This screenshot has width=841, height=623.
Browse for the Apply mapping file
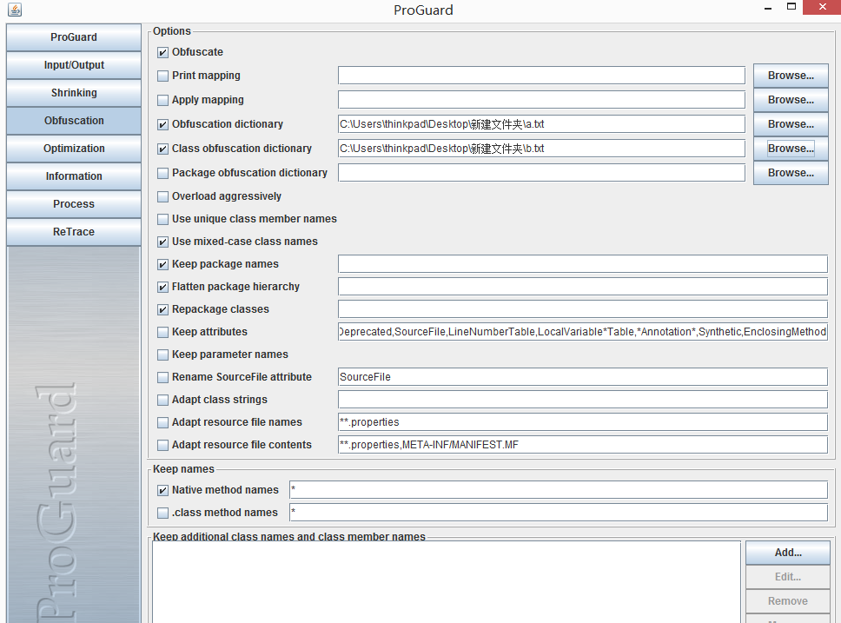tap(791, 100)
